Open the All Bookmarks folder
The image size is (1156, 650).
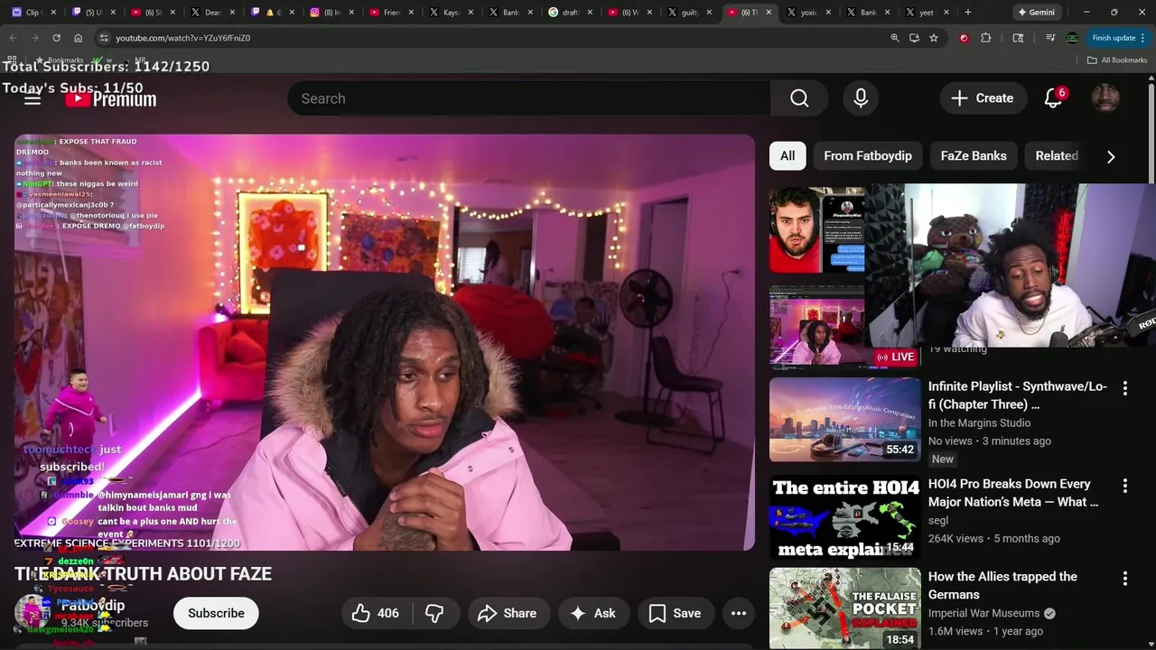1117,60
